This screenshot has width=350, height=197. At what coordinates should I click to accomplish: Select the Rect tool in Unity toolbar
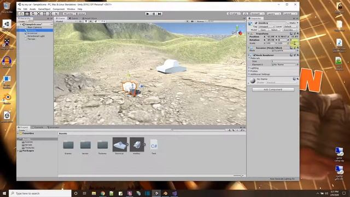(44, 14)
